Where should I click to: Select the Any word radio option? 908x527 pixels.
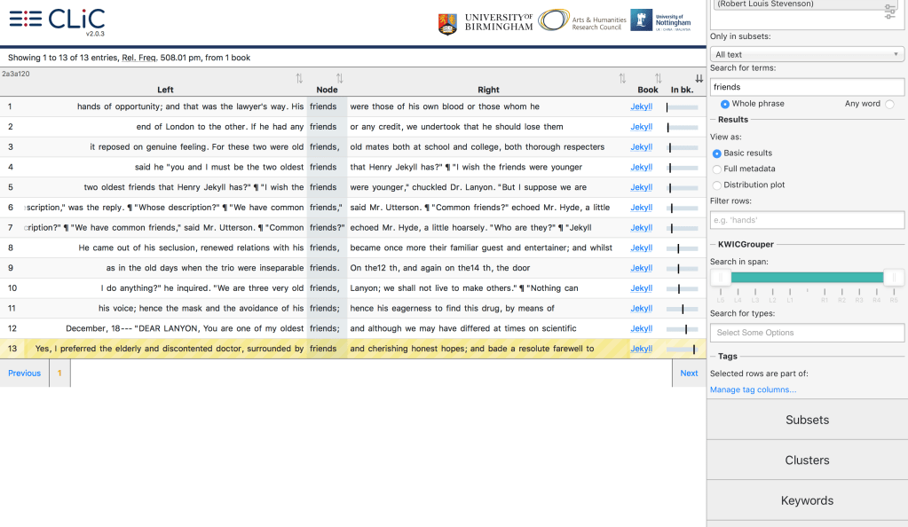point(889,104)
